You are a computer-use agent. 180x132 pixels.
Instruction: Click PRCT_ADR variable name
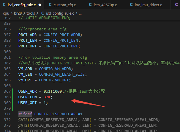28,35
